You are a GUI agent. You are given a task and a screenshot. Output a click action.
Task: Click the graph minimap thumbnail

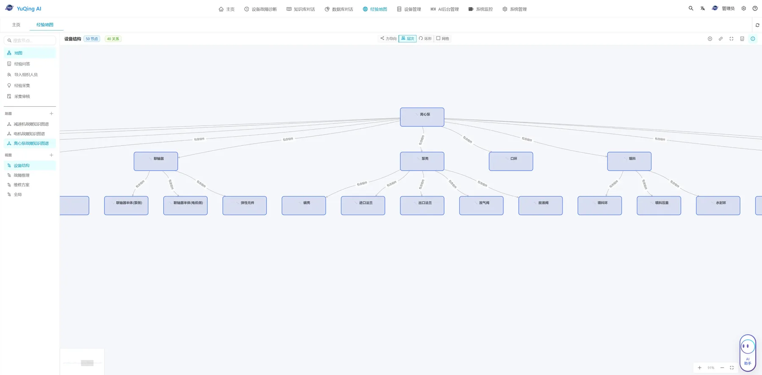(x=82, y=362)
